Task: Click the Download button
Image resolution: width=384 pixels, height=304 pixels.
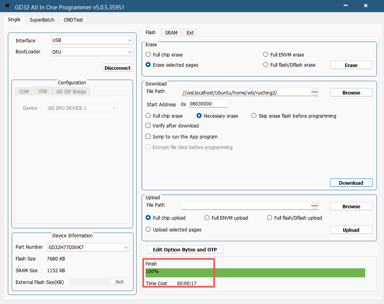Action: [351, 183]
